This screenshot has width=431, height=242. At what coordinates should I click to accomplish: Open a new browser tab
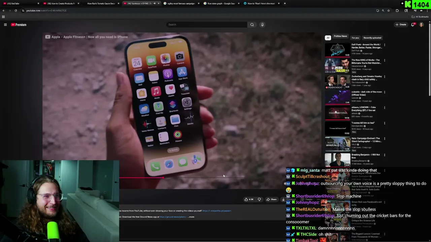285,3
